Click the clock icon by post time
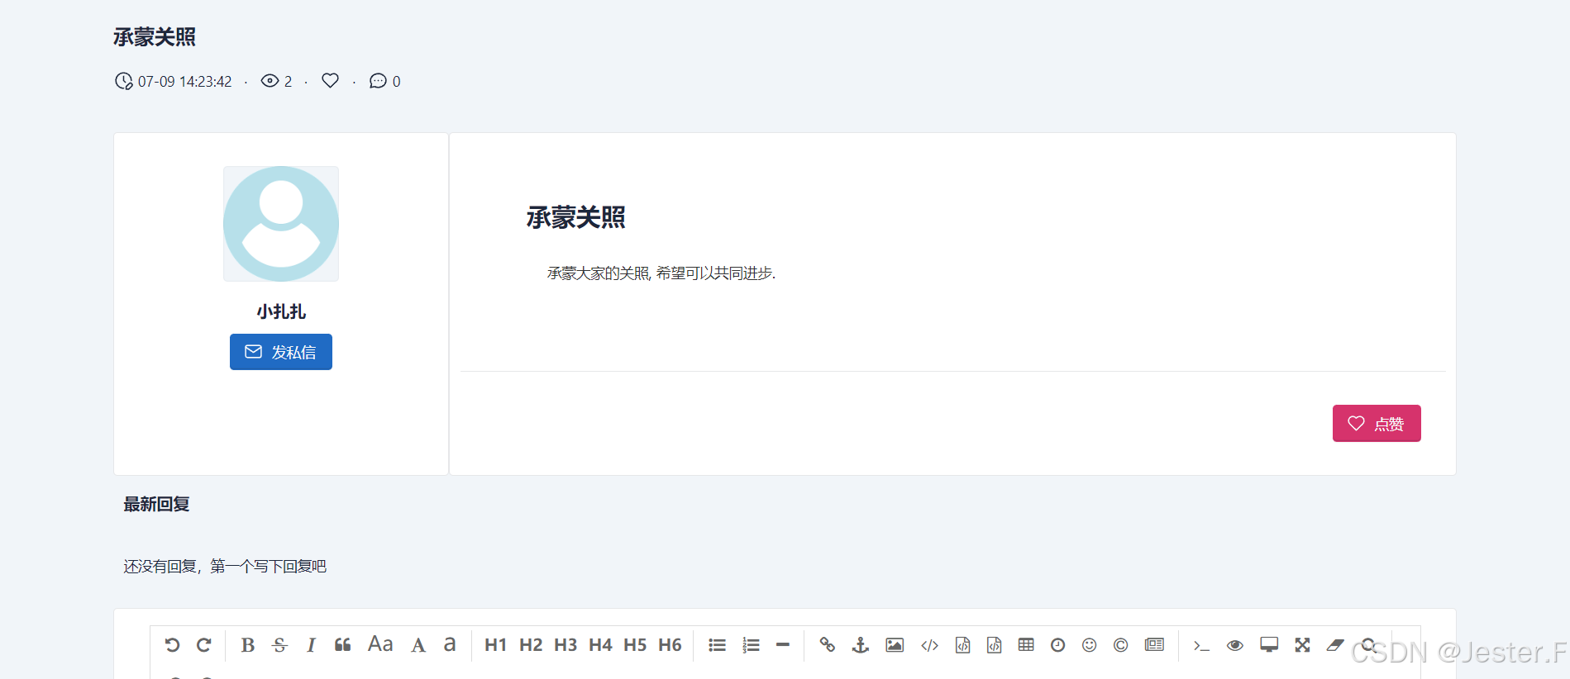This screenshot has height=679, width=1570. [x=124, y=81]
